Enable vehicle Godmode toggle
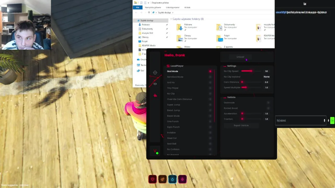 (268, 103)
